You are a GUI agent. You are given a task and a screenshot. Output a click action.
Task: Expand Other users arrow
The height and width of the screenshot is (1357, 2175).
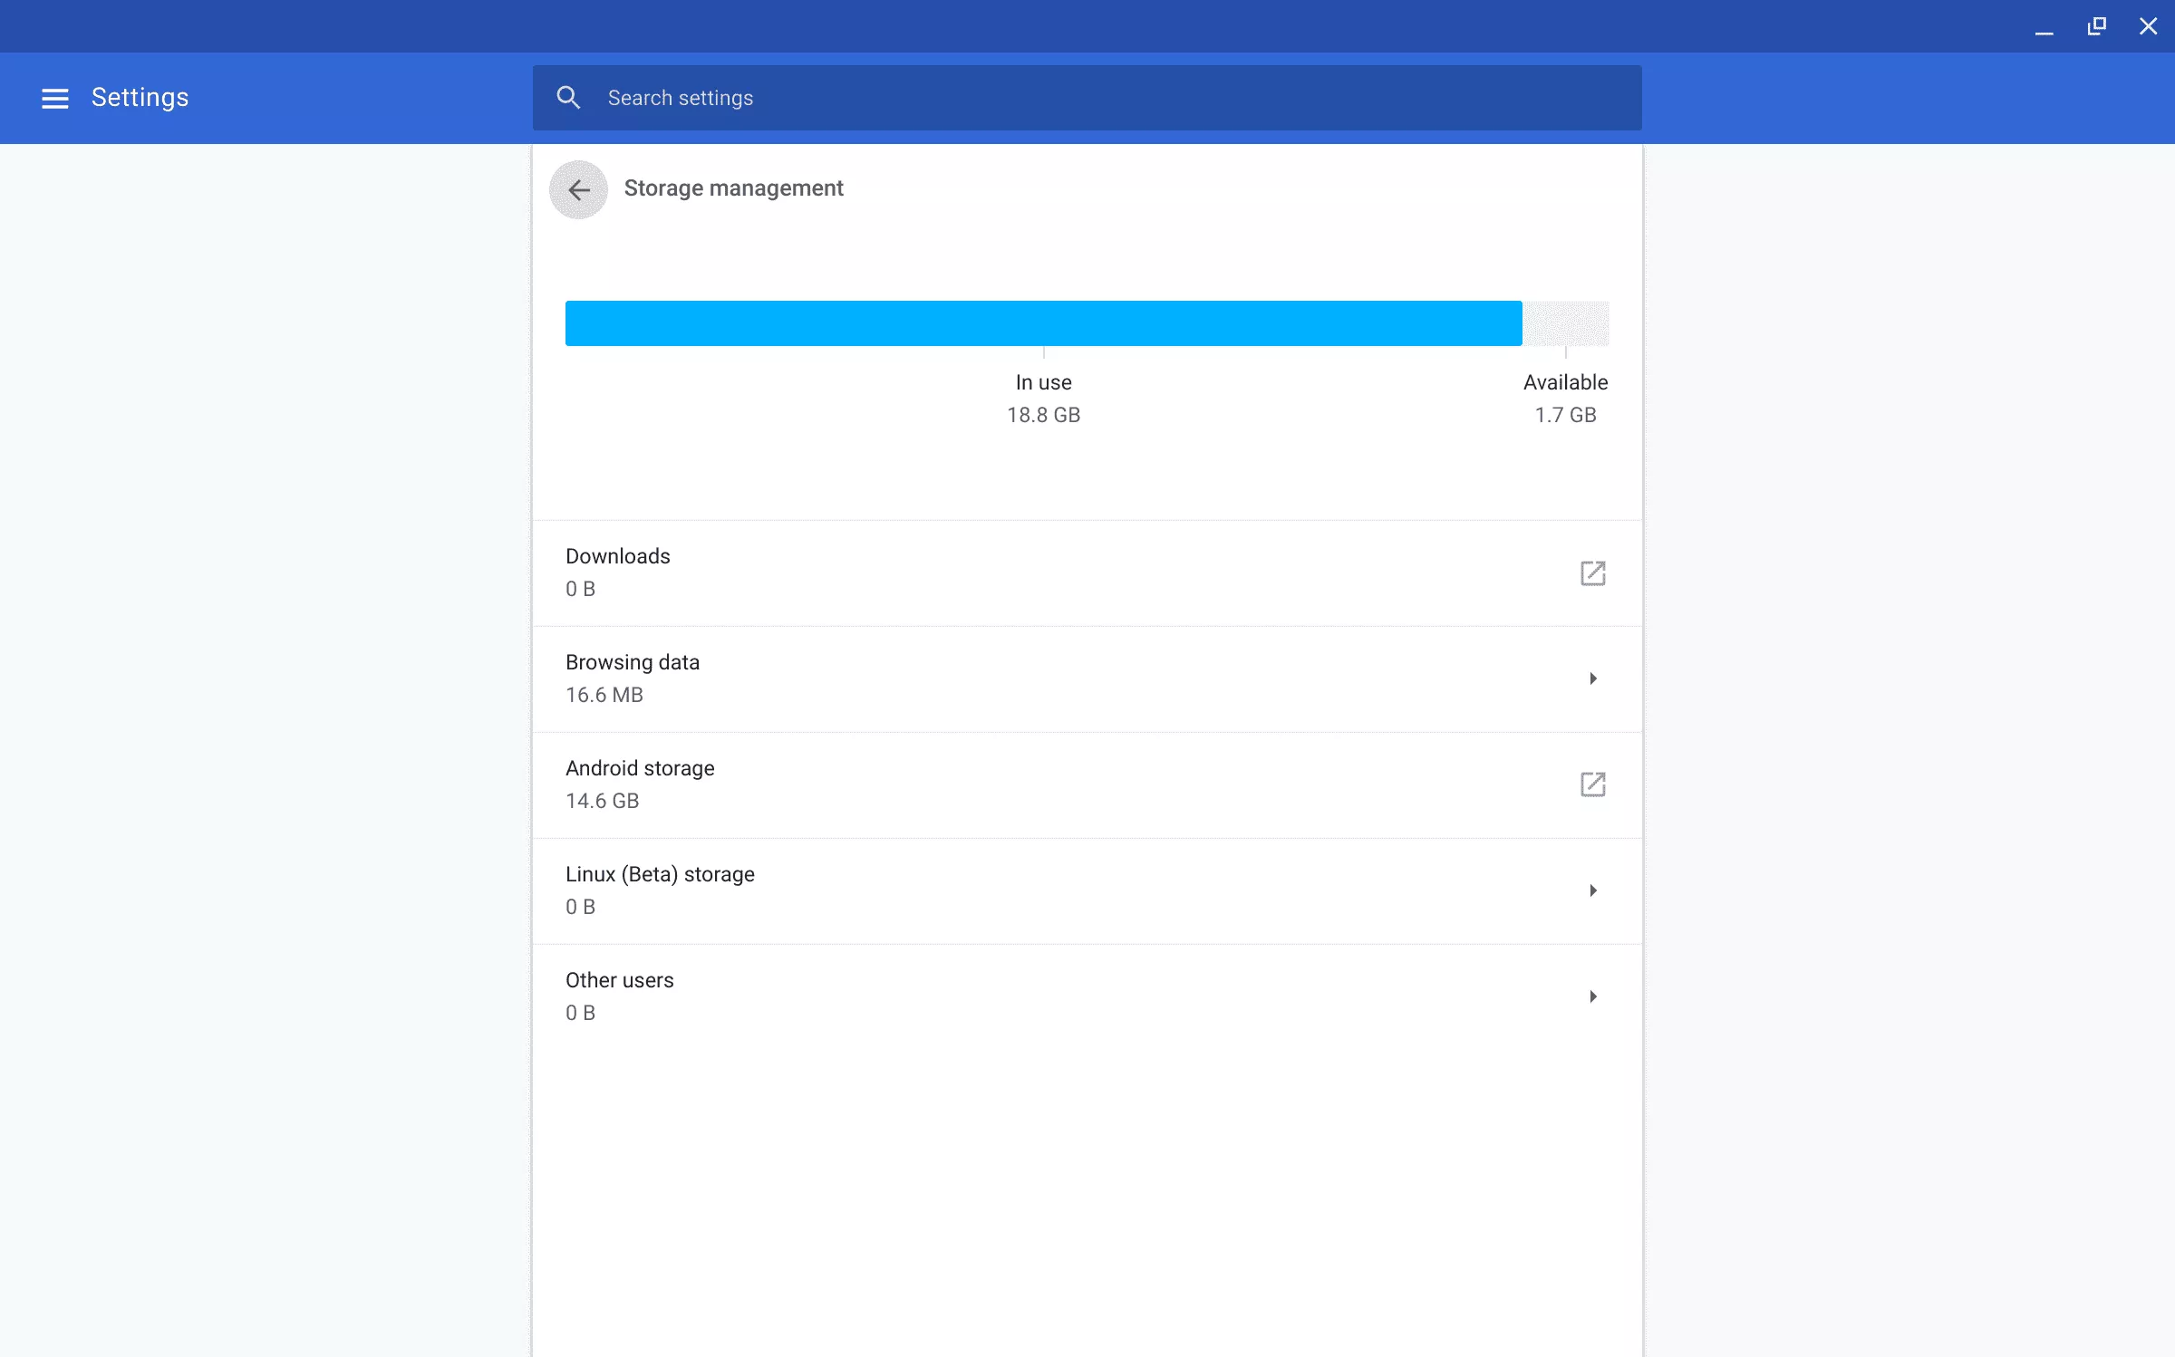coord(1592,996)
